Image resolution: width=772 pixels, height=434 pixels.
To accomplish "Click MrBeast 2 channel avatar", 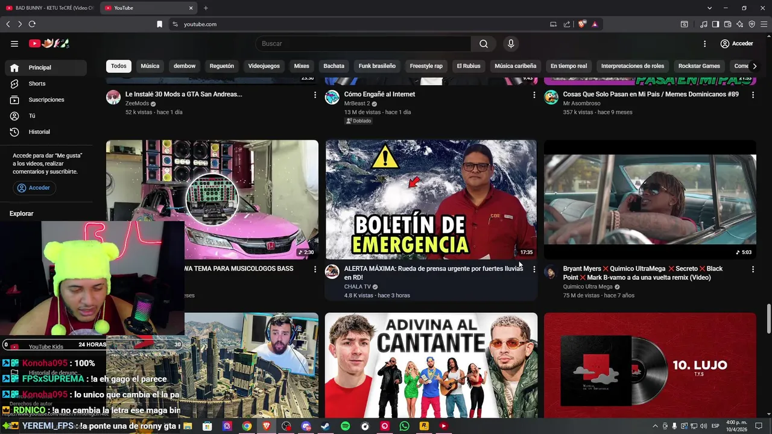I will pyautogui.click(x=332, y=98).
